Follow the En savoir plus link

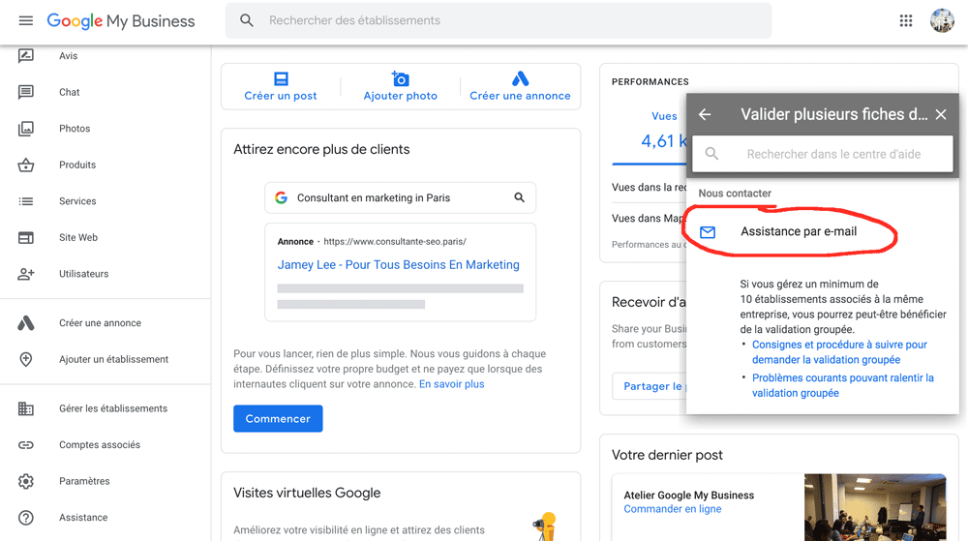click(452, 383)
